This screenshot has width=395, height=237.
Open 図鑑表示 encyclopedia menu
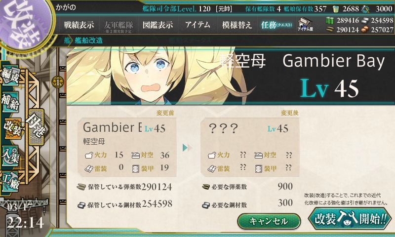pyautogui.click(x=158, y=25)
